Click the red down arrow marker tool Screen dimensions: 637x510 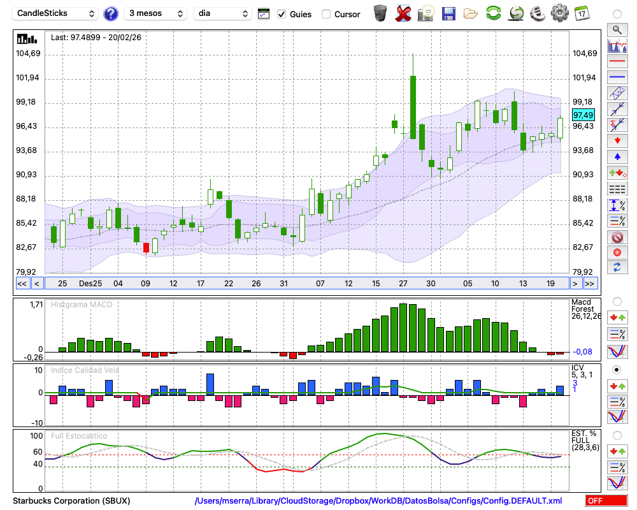click(617, 140)
